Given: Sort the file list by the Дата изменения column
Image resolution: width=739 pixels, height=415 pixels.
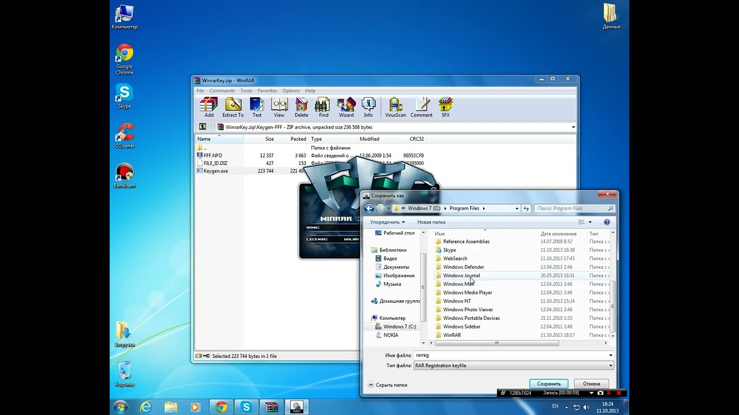Looking at the screenshot, I should tap(558, 233).
